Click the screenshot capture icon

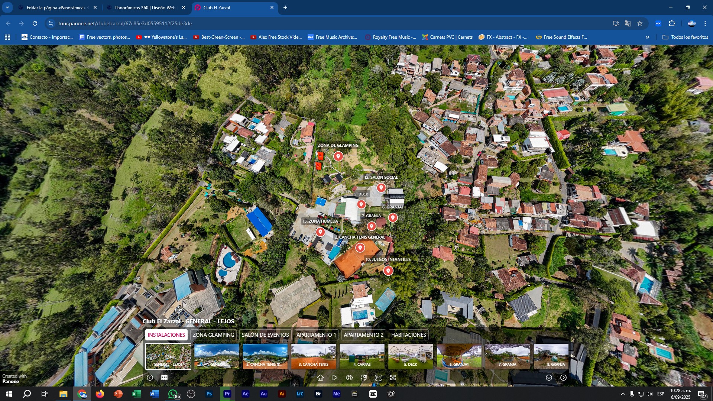[378, 378]
